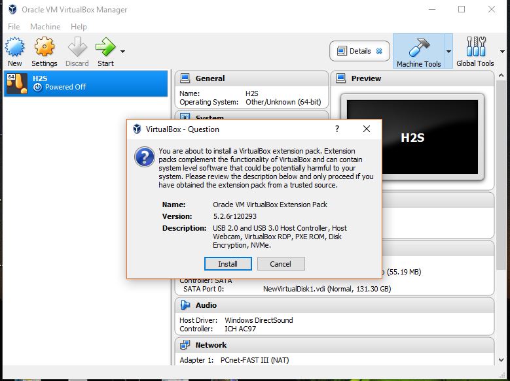This screenshot has height=381, width=510.
Task: Click the New virtual machine icon
Action: point(14,47)
